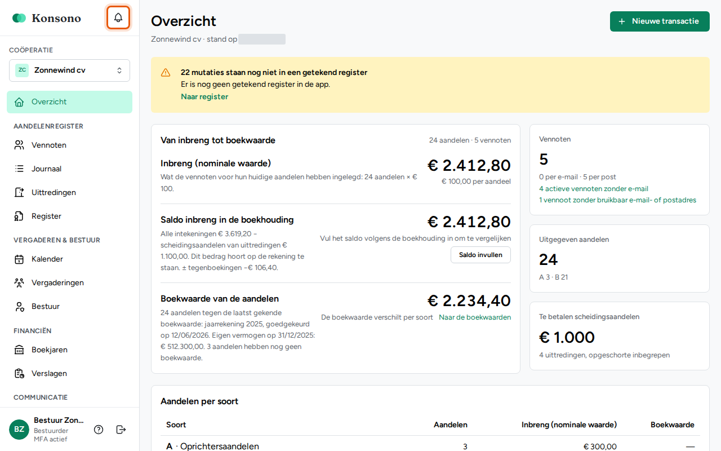Click the Journaal list icon
The width and height of the screenshot is (721, 451).
coord(19,169)
